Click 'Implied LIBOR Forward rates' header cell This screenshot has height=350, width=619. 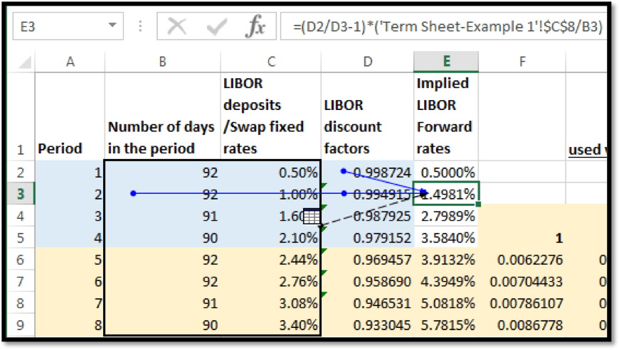[446, 116]
